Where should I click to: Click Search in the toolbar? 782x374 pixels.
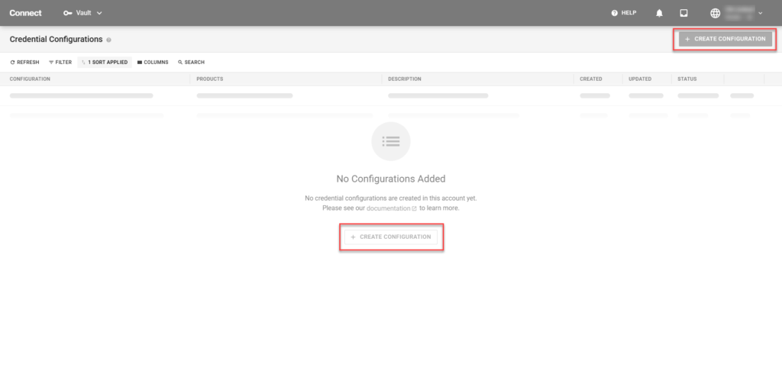(x=191, y=63)
